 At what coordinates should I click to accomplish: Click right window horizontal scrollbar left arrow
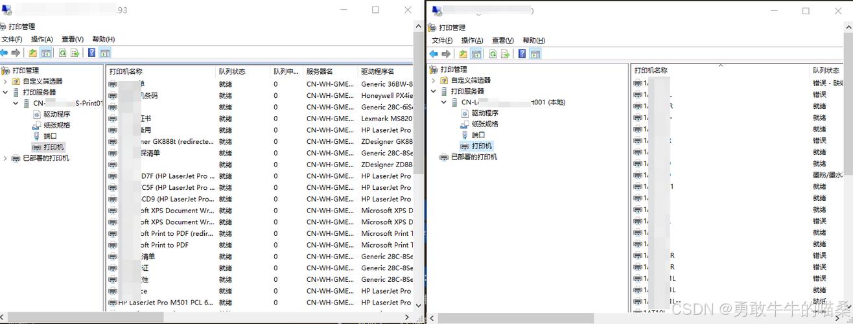(x=432, y=318)
